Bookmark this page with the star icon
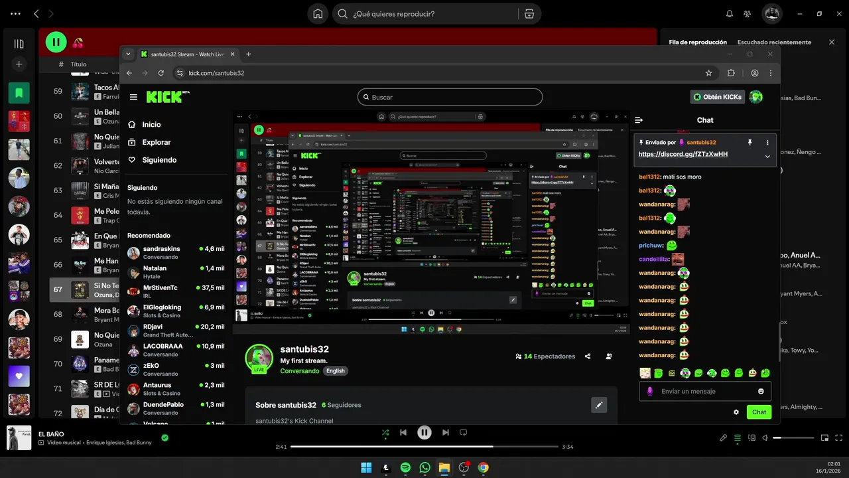This screenshot has width=849, height=478. pyautogui.click(x=709, y=73)
